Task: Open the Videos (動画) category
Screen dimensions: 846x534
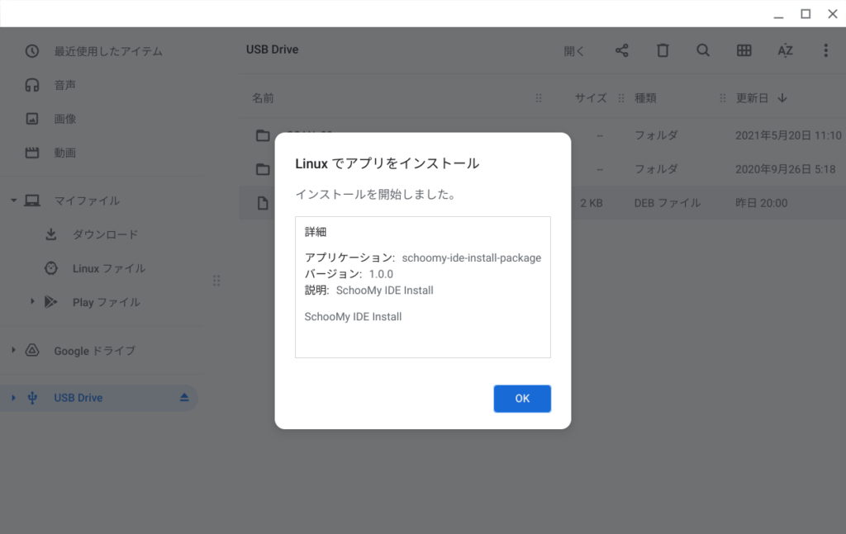Action: [x=64, y=153]
